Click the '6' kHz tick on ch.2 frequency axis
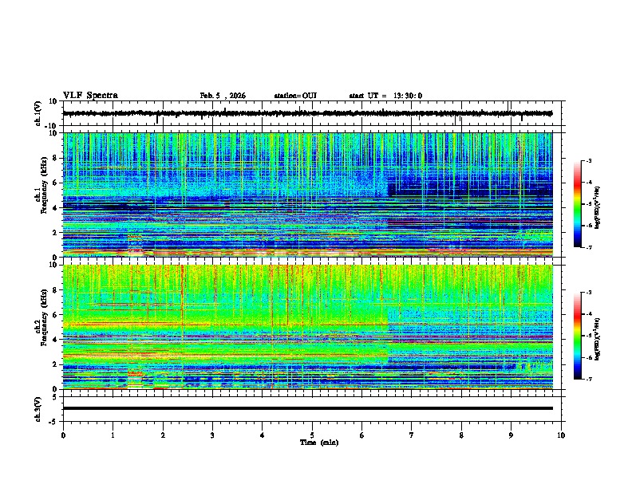This screenshot has width=632, height=488. coord(55,315)
